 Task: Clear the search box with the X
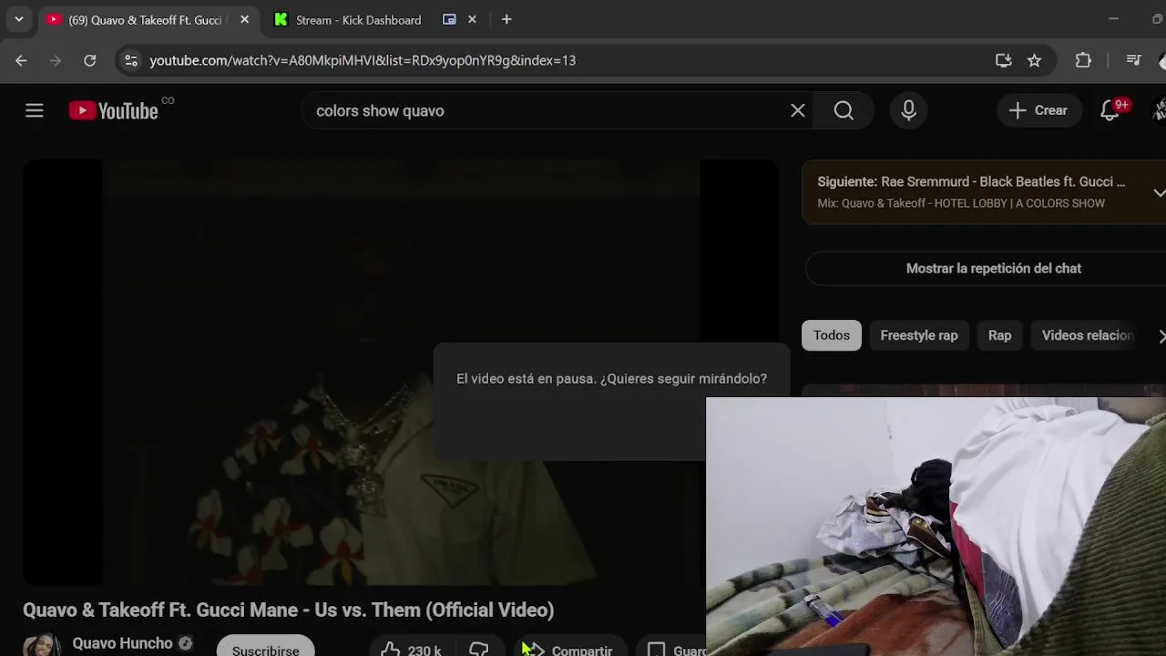798,110
